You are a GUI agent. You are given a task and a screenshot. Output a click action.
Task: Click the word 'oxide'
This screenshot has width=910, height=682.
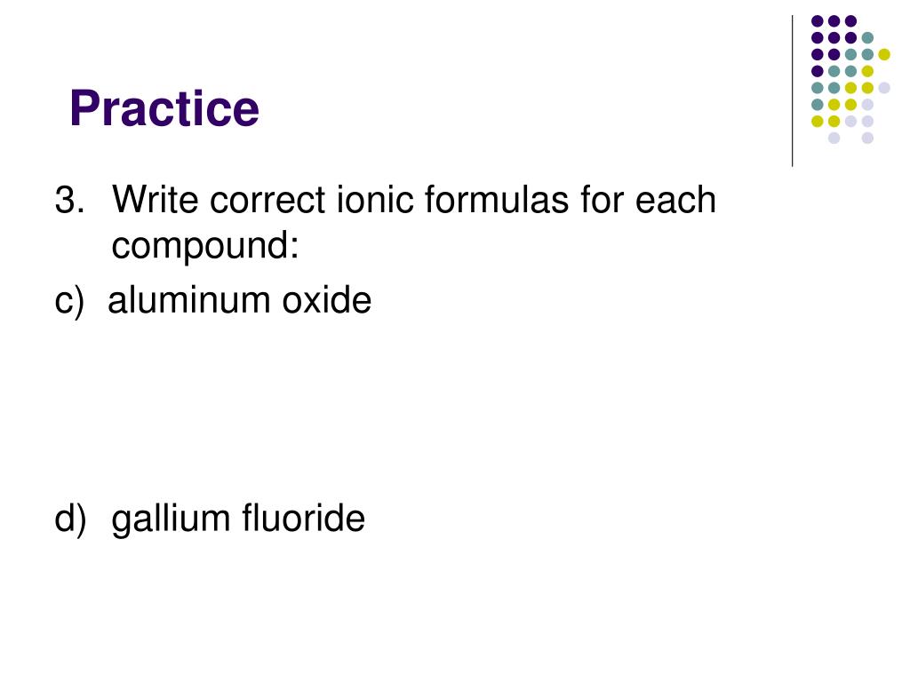pos(327,300)
